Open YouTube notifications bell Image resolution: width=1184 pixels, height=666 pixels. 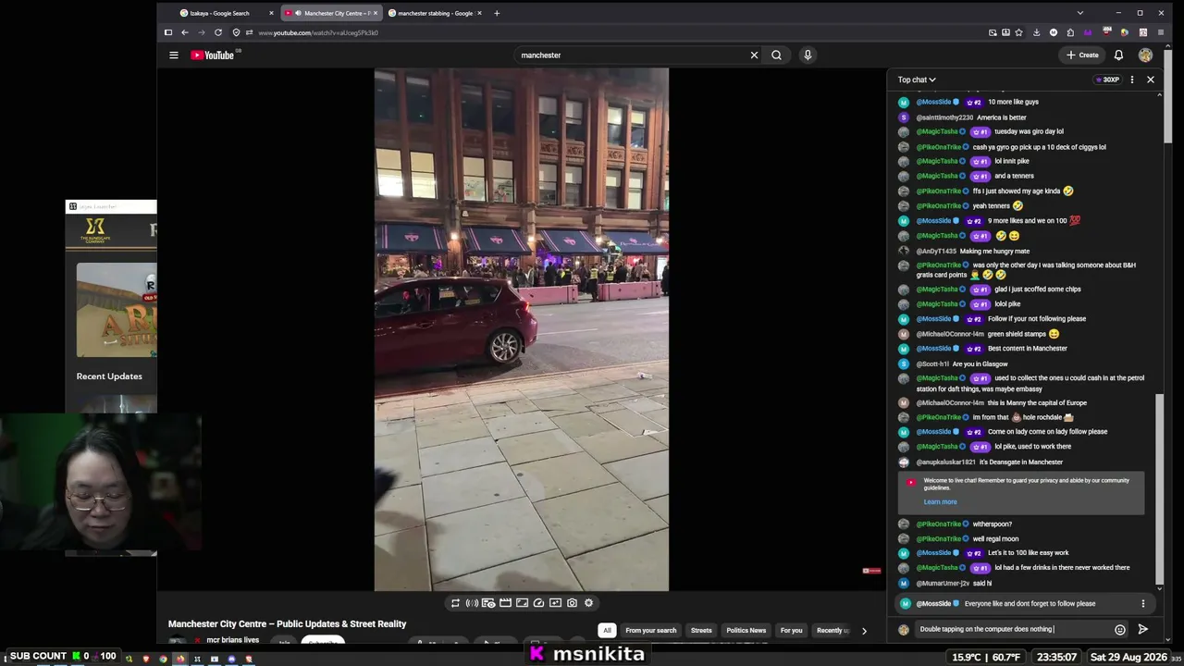point(1118,55)
